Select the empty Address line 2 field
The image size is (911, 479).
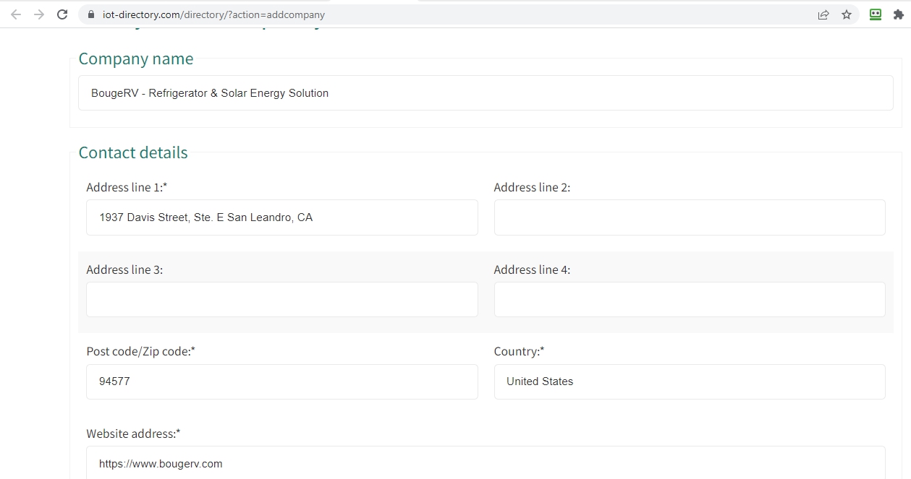[x=689, y=217]
